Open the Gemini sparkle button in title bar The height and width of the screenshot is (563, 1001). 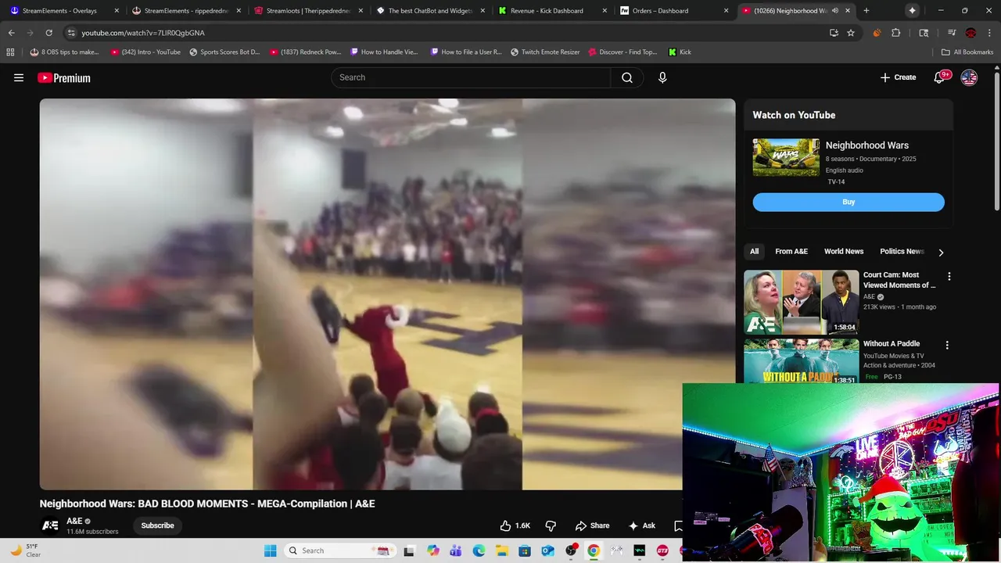click(x=913, y=11)
